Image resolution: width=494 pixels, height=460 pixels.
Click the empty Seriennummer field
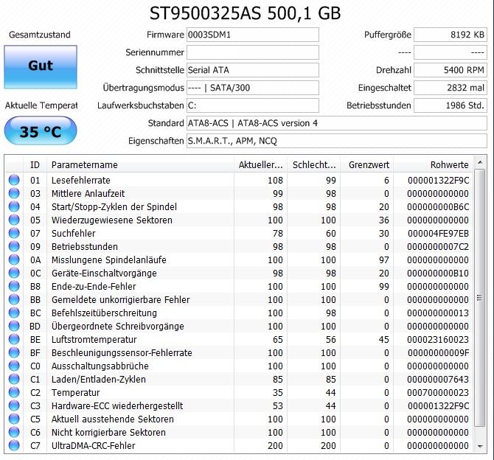[253, 52]
